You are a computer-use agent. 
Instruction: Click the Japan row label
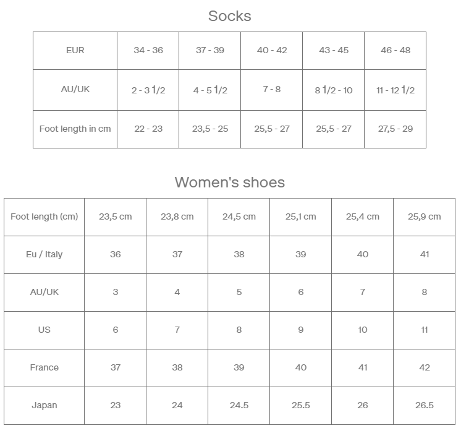point(44,406)
